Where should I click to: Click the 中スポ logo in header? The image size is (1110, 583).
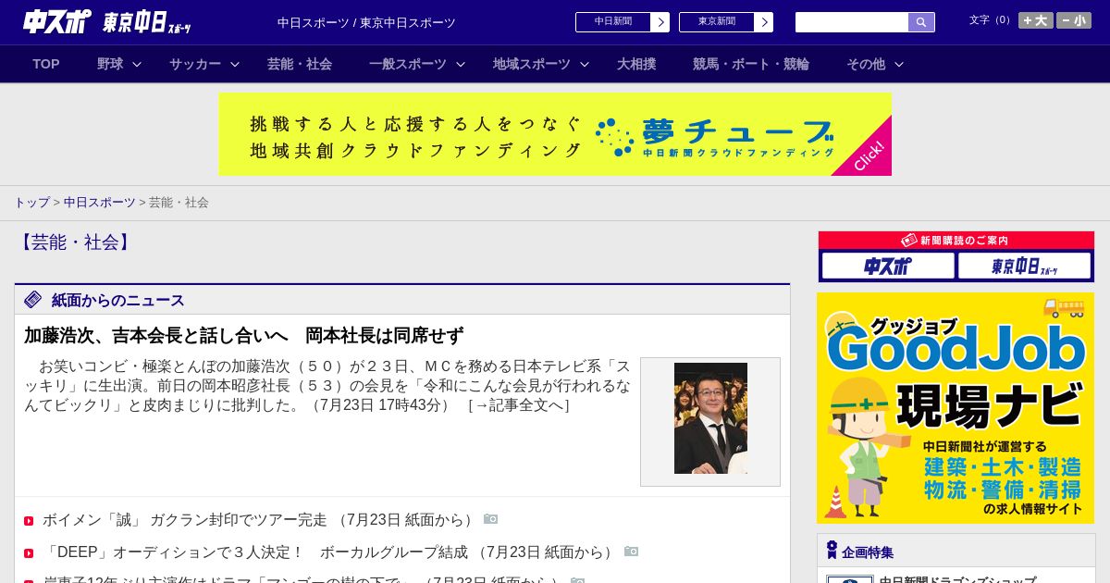coord(56,22)
